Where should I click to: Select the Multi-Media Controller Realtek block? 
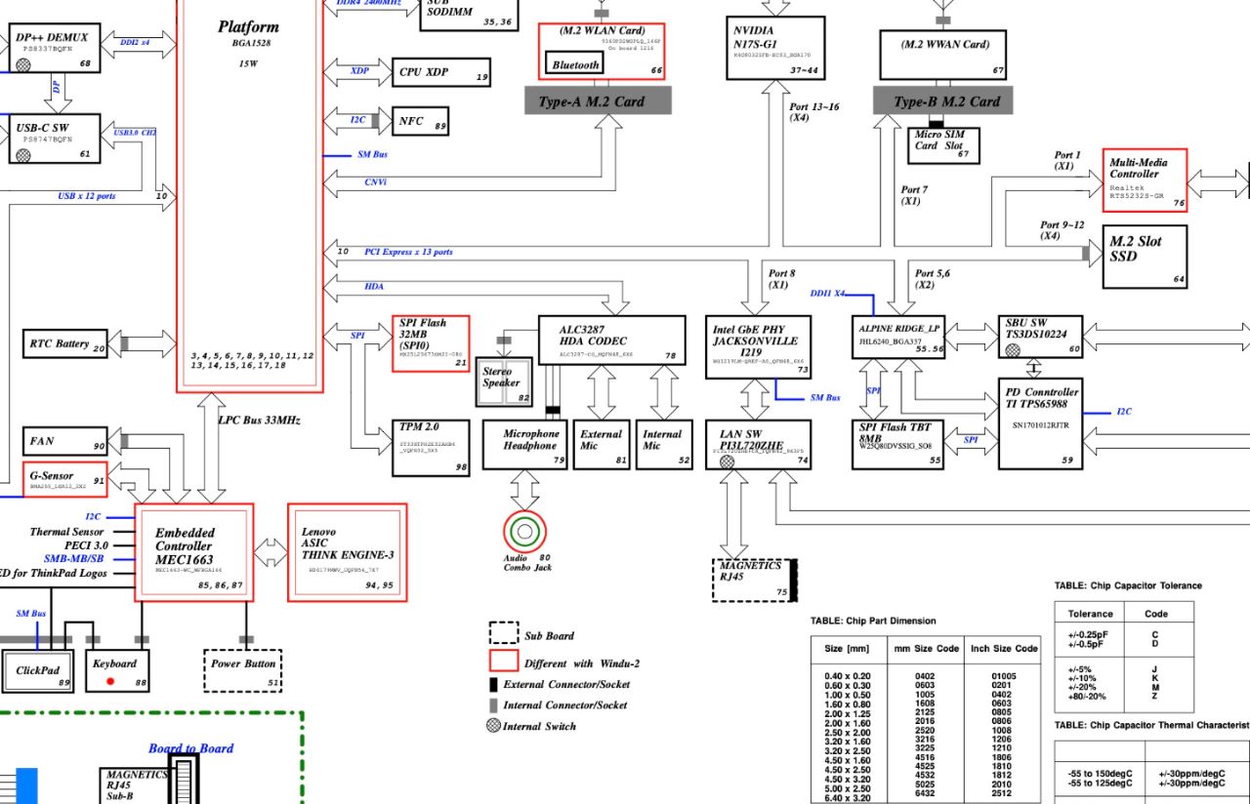click(1146, 181)
